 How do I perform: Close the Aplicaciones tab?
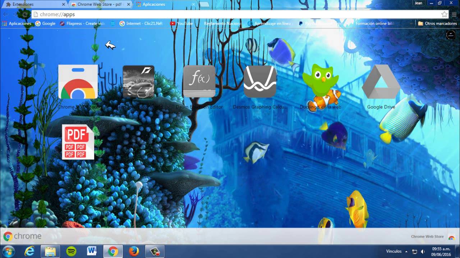pyautogui.click(x=193, y=4)
